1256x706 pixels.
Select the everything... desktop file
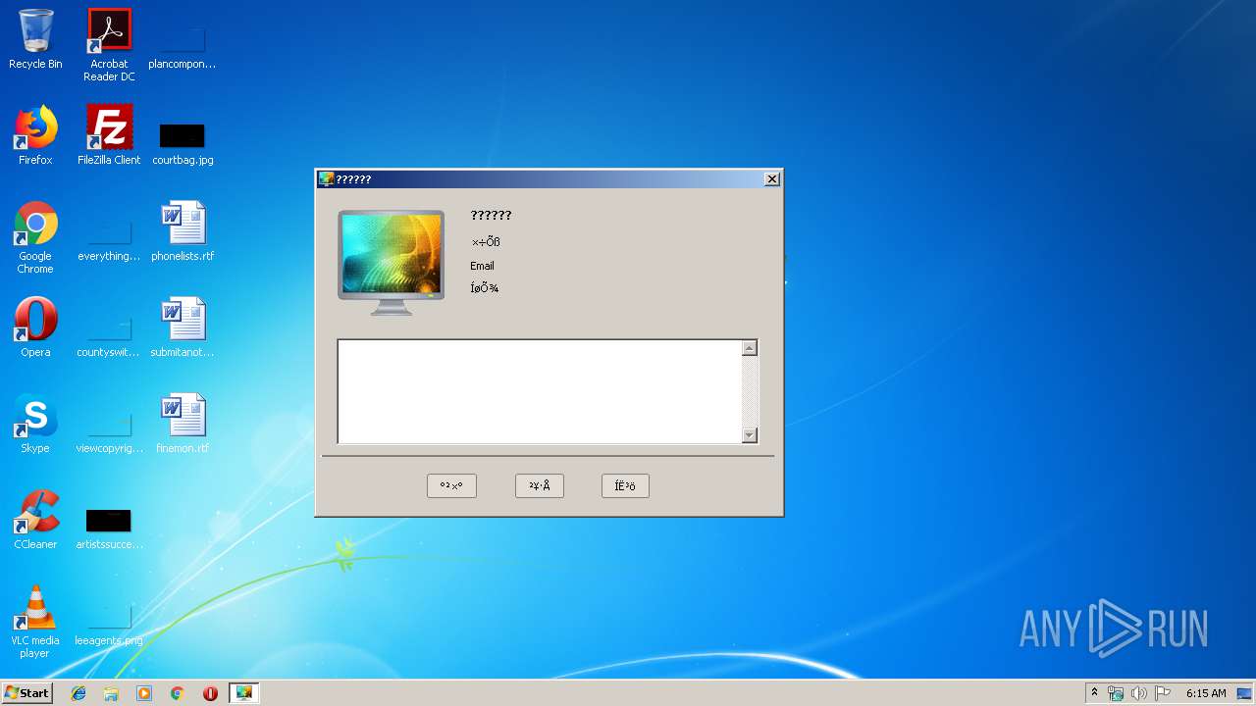[x=109, y=239]
